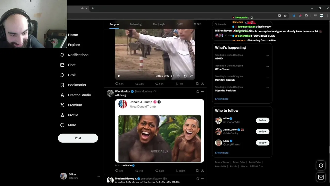Bookmark the video post
This screenshot has height=186, width=330.
click(197, 84)
